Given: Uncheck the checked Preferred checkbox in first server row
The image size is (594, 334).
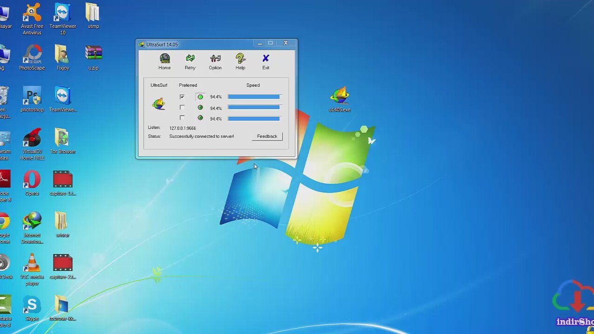Looking at the screenshot, I should pos(182,97).
